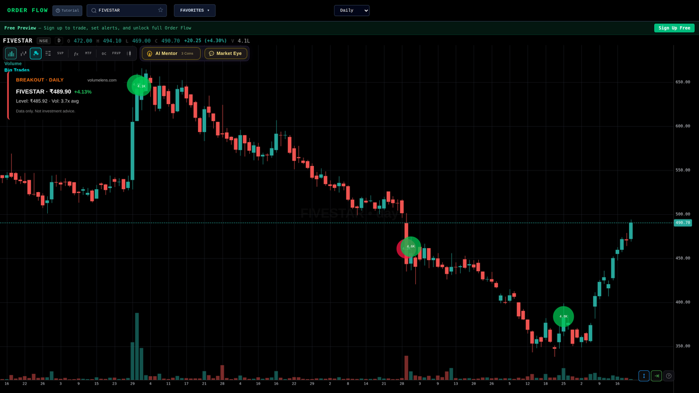Open the Daily timeframe dropdown
The width and height of the screenshot is (699, 393).
coord(351,10)
